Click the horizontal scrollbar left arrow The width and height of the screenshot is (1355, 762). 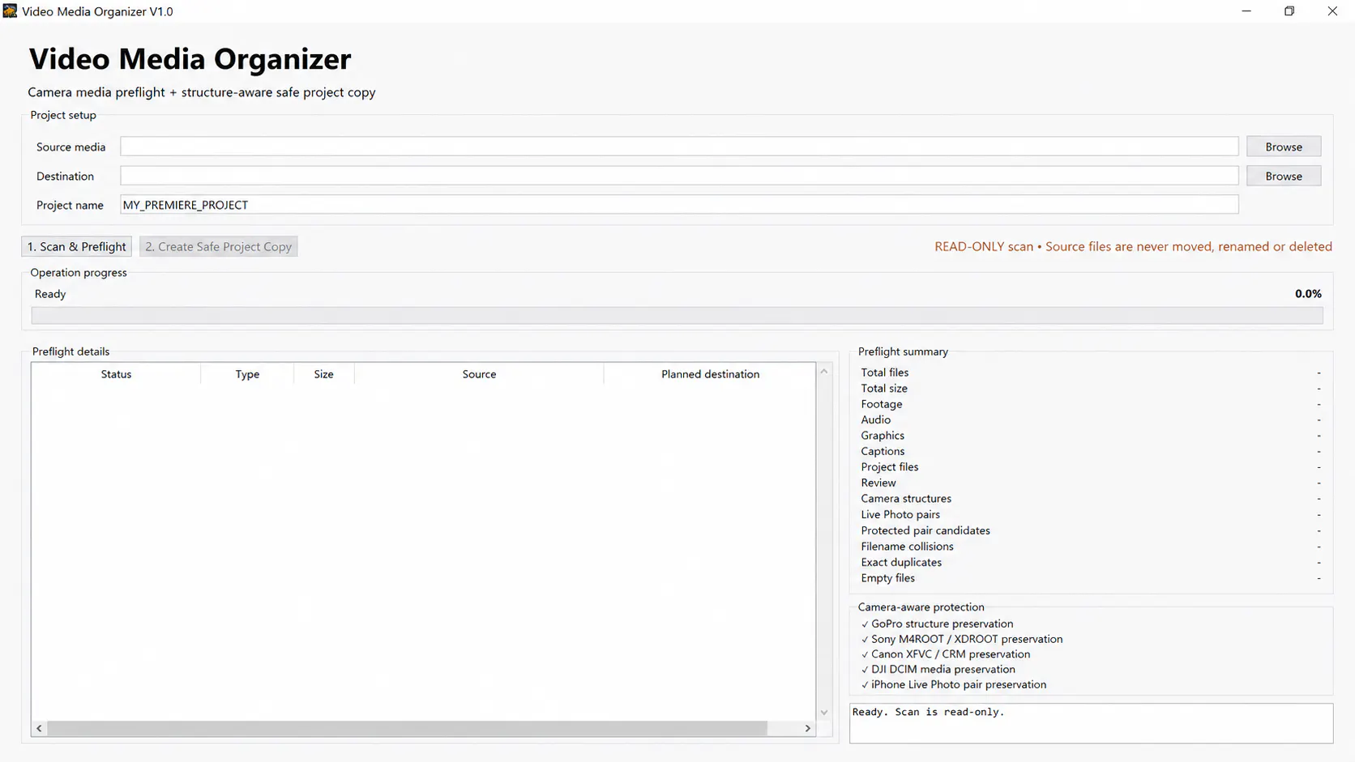[x=39, y=728]
